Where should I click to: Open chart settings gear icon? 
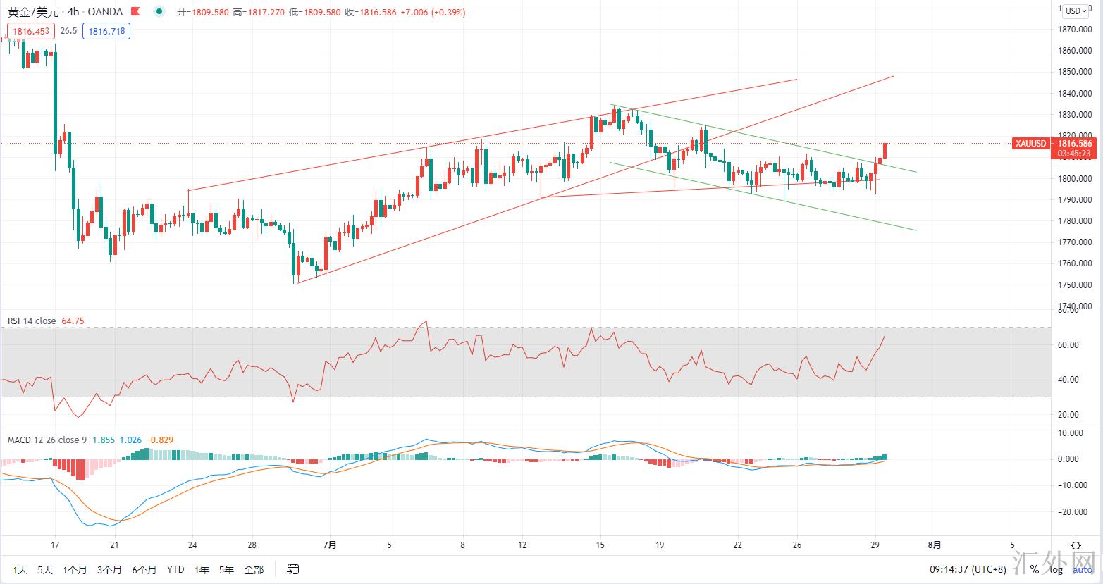click(1076, 545)
